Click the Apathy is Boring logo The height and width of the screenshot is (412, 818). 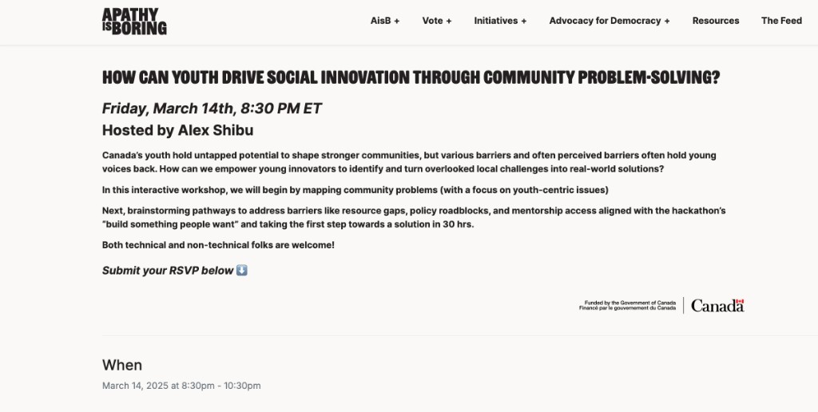(134, 21)
